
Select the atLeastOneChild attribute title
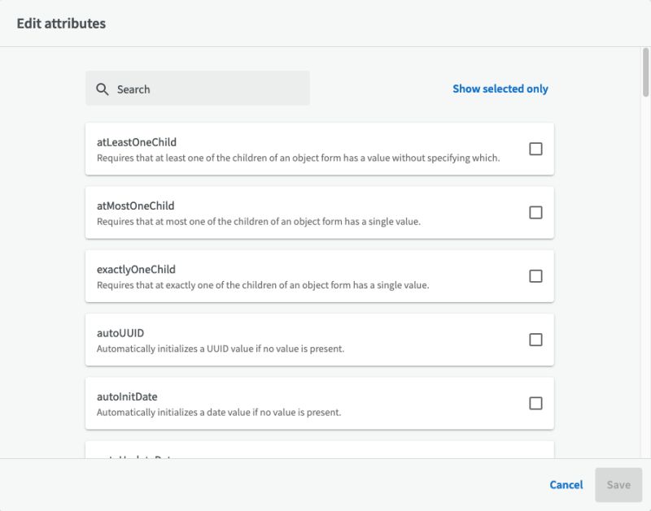137,142
